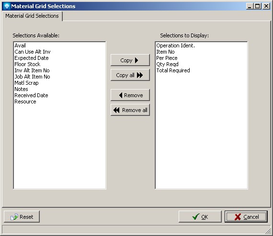Click the application icon in title bar
Image resolution: width=273 pixels, height=236 pixels.
[x=7, y=6]
